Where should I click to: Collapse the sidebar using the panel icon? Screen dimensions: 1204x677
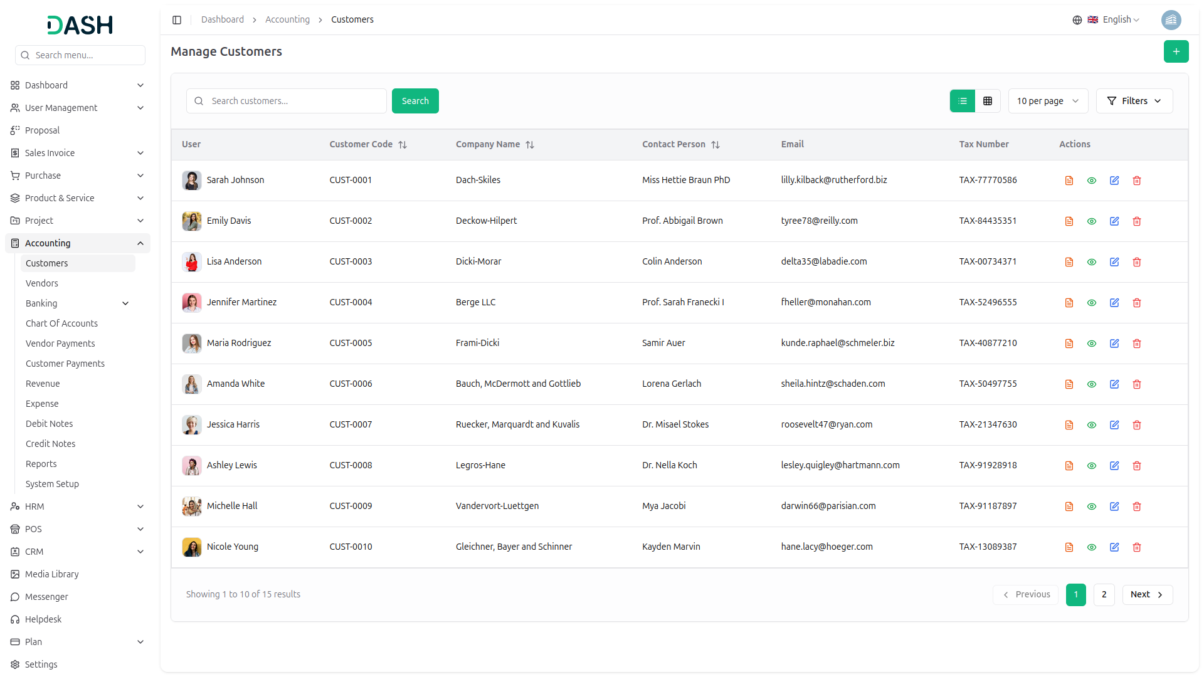point(177,20)
